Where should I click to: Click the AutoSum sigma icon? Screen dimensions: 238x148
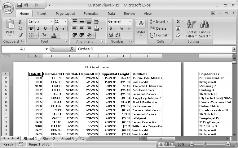point(178,22)
